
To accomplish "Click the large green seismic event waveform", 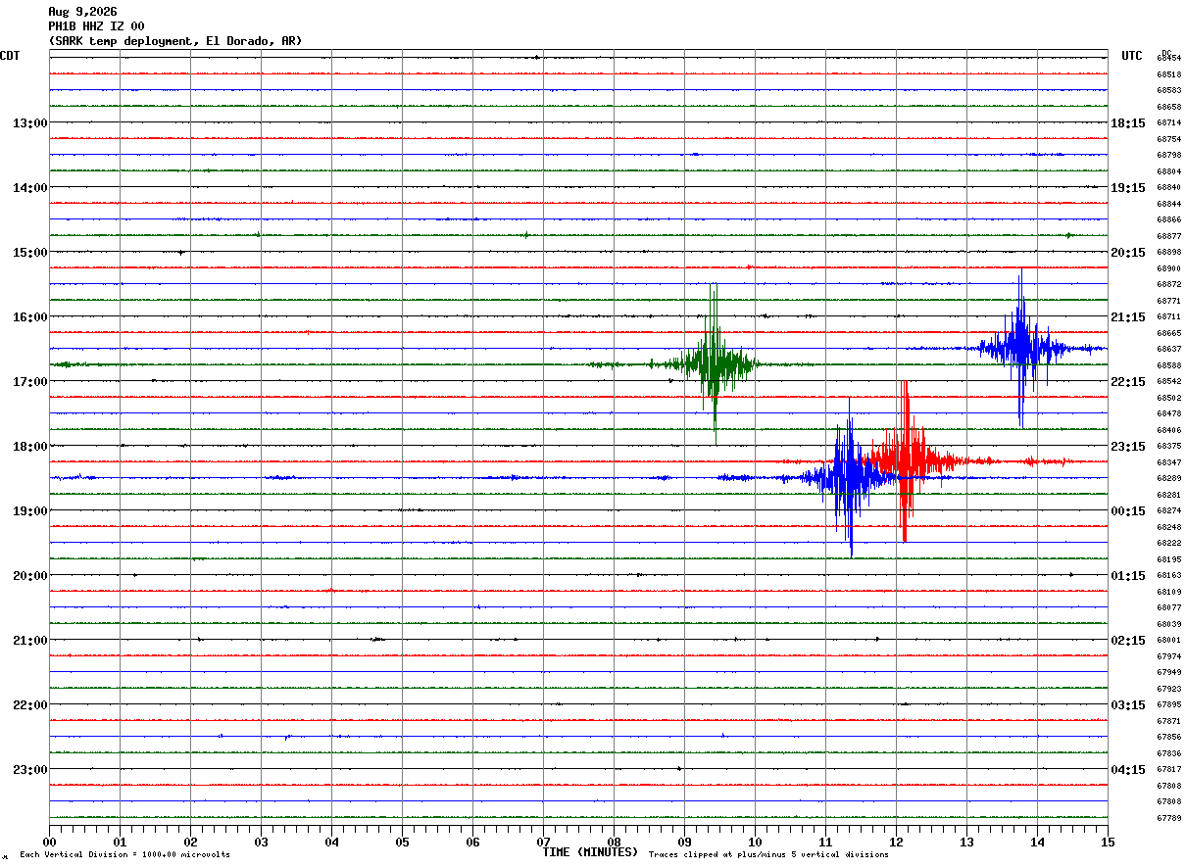I will click(x=714, y=363).
